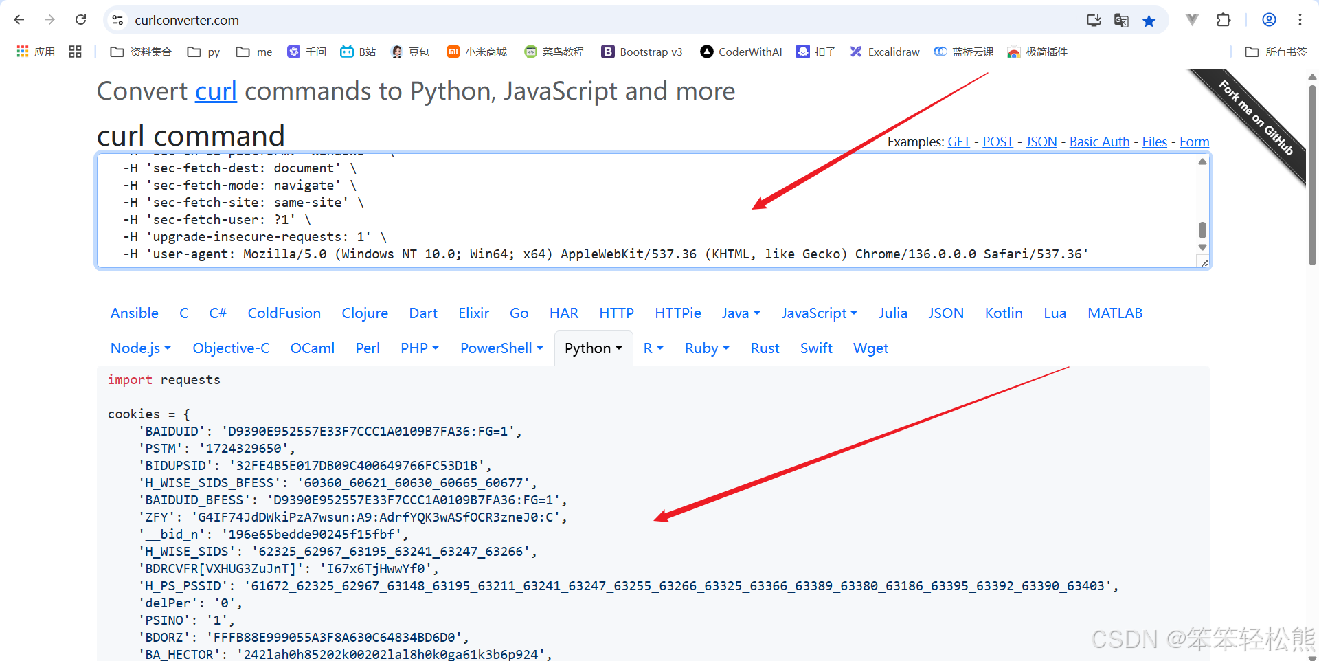This screenshot has width=1319, height=661.
Task: Select the Kotlin tab
Action: (x=1004, y=313)
